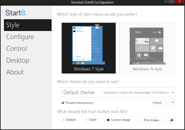Maximize the Start8 Configuration window
The height and width of the screenshot is (130, 185).
[171, 2]
